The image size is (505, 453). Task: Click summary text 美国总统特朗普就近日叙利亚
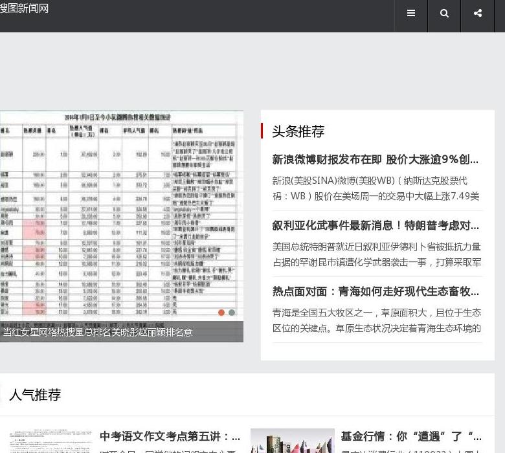click(377, 254)
